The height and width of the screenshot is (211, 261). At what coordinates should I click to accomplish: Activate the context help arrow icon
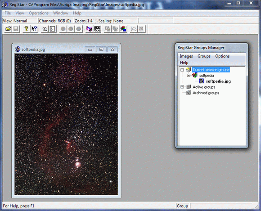[34, 29]
